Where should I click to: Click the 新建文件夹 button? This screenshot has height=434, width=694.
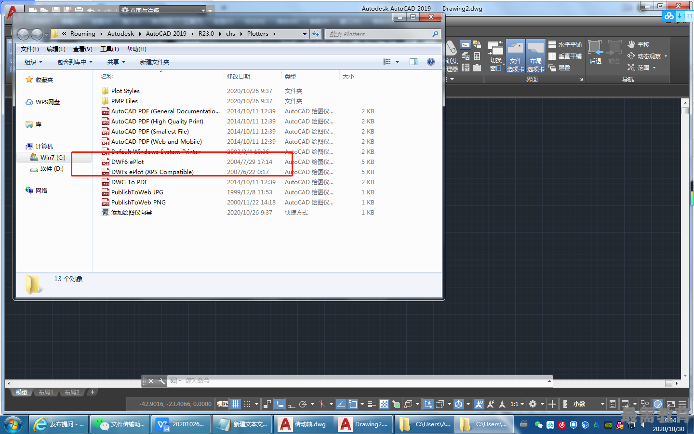coord(154,62)
